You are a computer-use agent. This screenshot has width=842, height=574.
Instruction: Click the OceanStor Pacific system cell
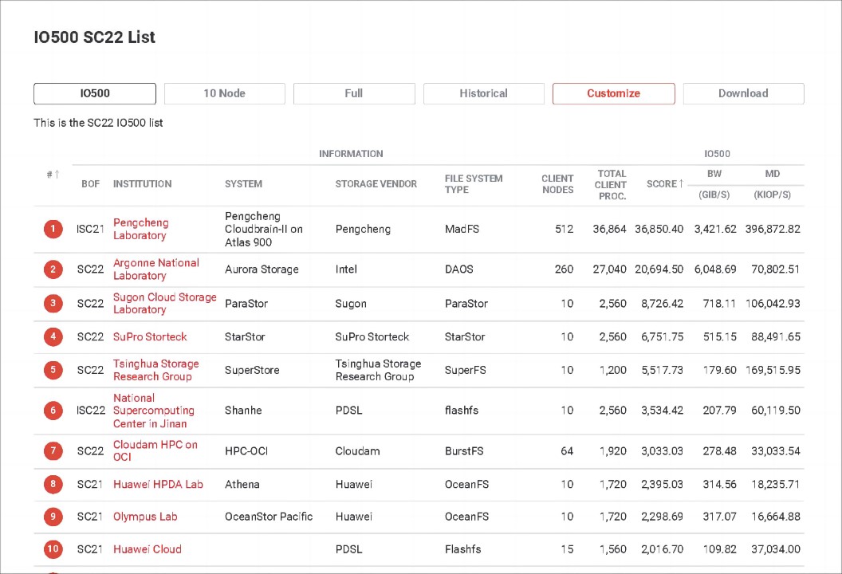click(x=269, y=517)
